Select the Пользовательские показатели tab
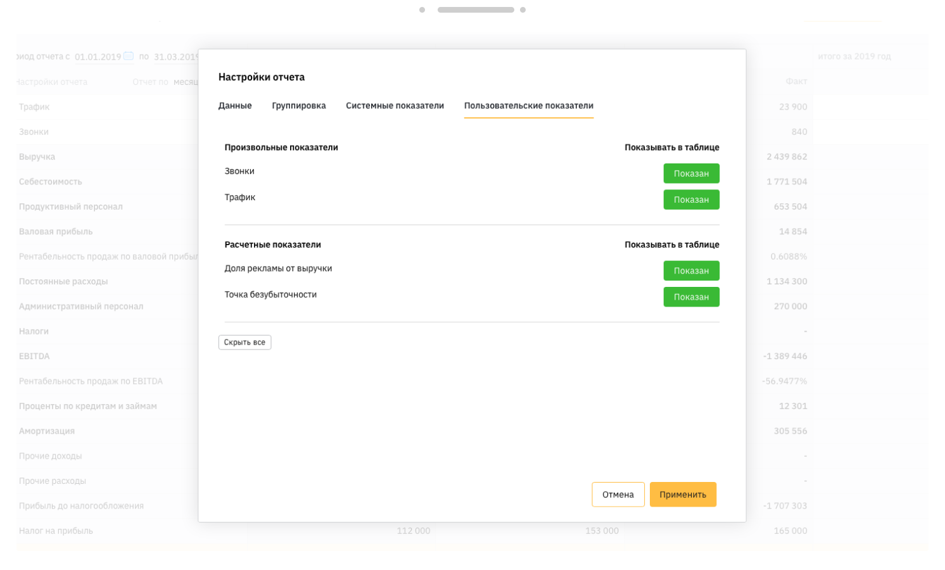 click(x=528, y=106)
